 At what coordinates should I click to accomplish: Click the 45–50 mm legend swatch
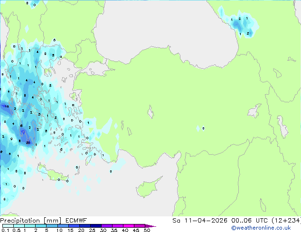click(140, 226)
